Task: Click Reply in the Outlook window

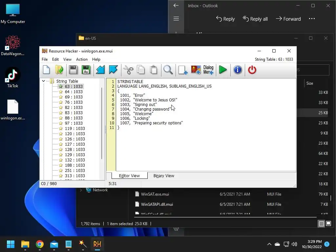Action: [x=225, y=19]
